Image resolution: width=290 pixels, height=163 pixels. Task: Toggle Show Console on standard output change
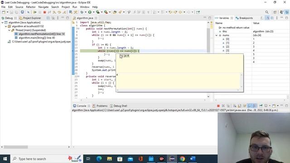point(250,106)
